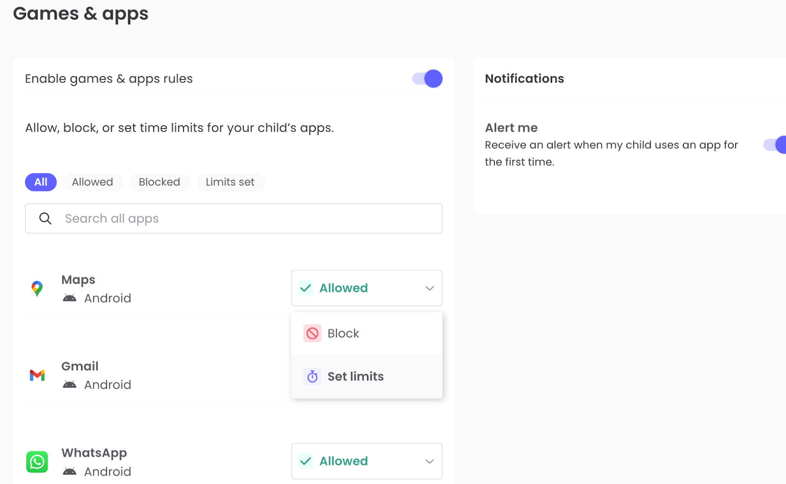Click the green checkmark in WhatsApp dropdown

coord(306,461)
